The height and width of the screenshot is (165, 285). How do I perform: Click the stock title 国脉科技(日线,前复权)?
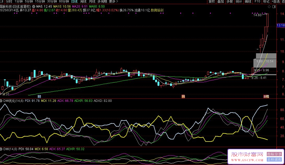pyautogui.click(x=15, y=7)
